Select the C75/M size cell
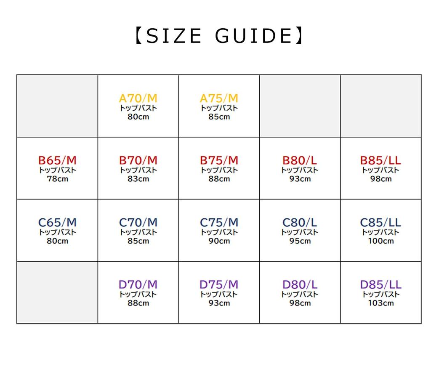Screen dimensions: 431x377 click(219, 231)
